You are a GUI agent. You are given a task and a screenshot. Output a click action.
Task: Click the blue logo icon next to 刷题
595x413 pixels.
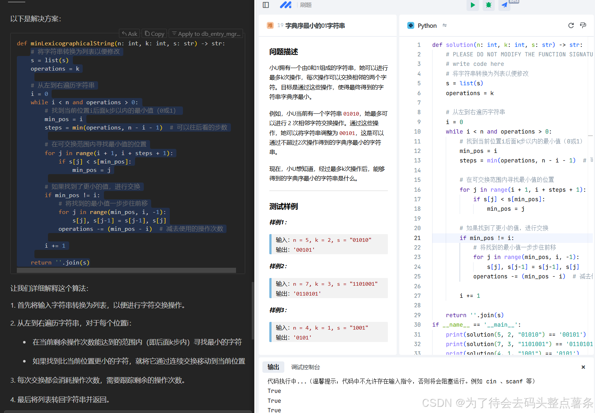point(286,5)
